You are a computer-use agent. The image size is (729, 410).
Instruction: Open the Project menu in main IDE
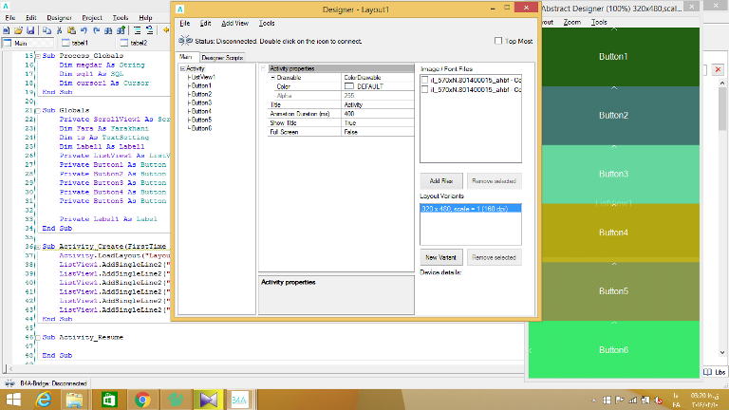92,18
